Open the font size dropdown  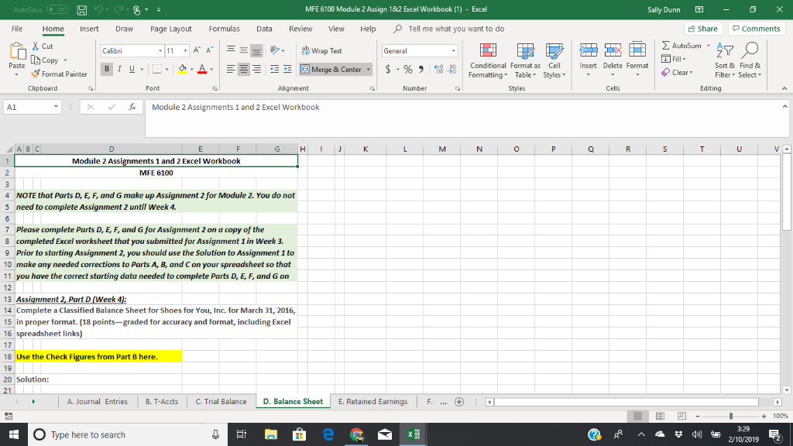[186, 50]
